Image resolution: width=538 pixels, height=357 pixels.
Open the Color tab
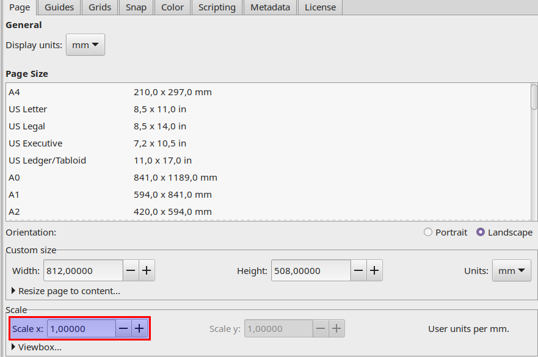172,7
